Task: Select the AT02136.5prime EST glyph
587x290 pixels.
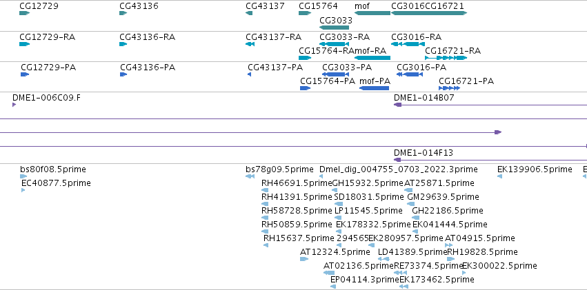Action: [x=329, y=273]
